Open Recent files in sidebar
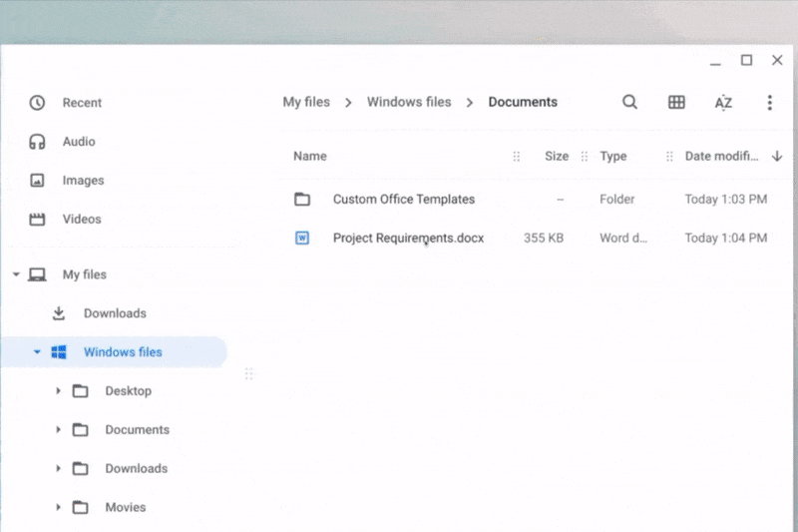Viewport: 798px width, 532px height. click(82, 103)
